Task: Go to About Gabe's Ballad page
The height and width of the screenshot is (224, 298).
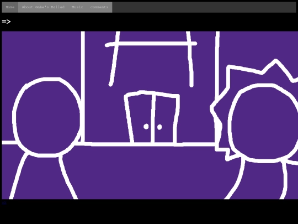Action: [43, 7]
